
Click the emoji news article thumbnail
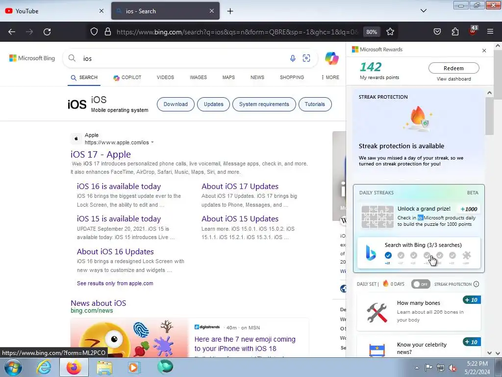[129, 338]
